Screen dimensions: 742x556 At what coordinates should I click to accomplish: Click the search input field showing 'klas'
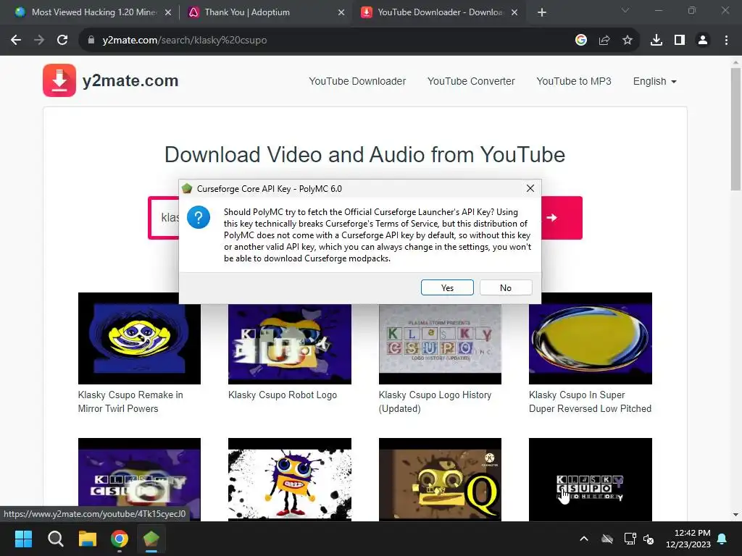pyautogui.click(x=164, y=217)
